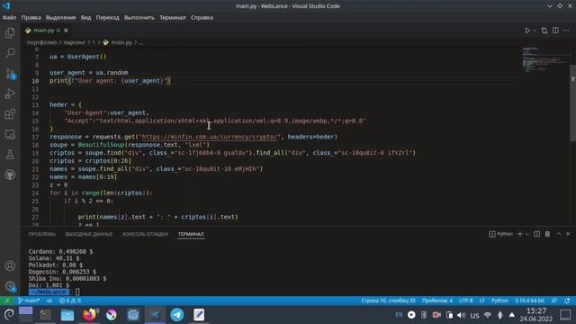Image resolution: width=576 pixels, height=324 pixels.
Task: Open the volume control in system tray
Action: (x=462, y=315)
